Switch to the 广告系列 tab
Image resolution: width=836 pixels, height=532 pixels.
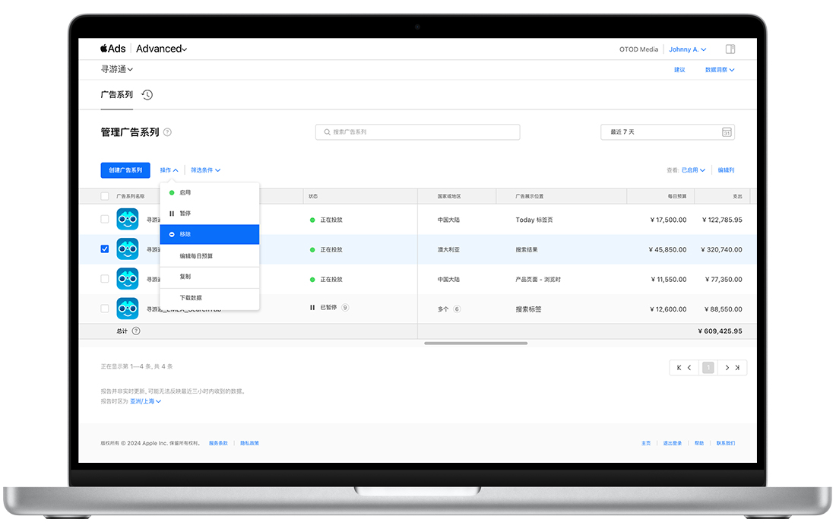[117, 95]
